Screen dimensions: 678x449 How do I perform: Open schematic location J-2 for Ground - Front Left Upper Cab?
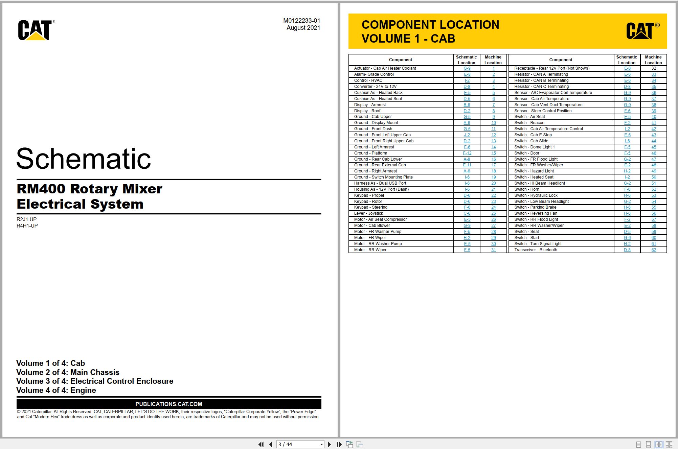pos(467,135)
